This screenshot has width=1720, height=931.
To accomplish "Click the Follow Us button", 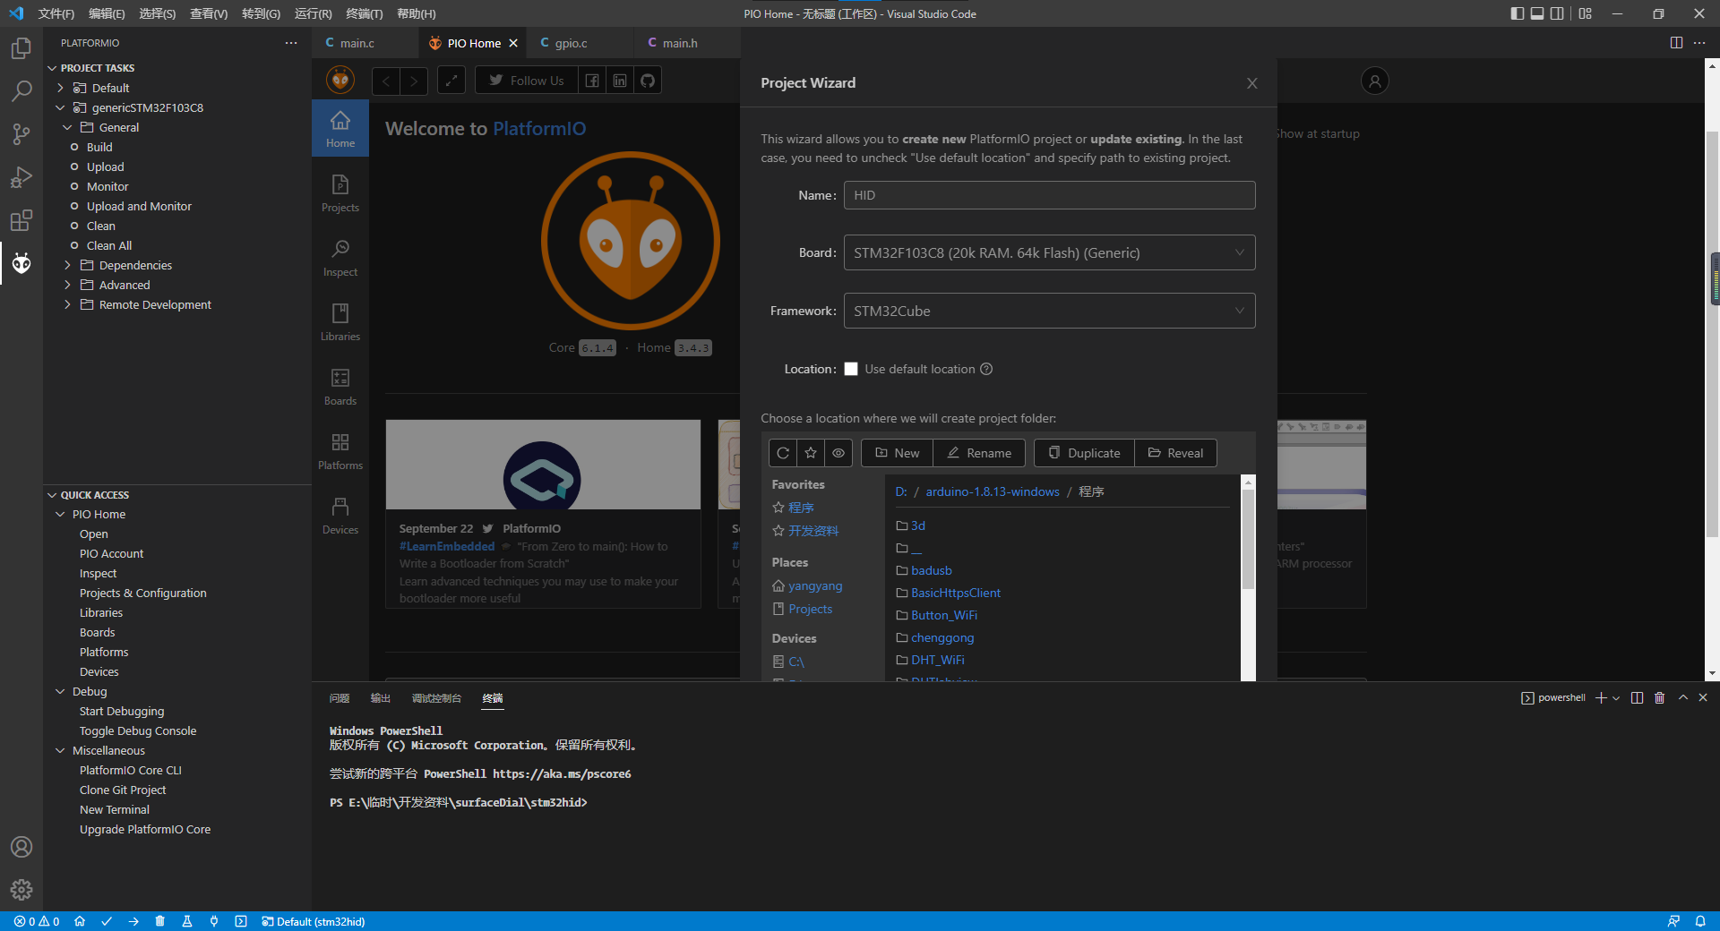I will point(527,81).
